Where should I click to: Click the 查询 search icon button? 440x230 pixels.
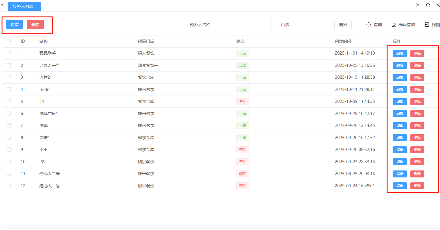(x=374, y=25)
